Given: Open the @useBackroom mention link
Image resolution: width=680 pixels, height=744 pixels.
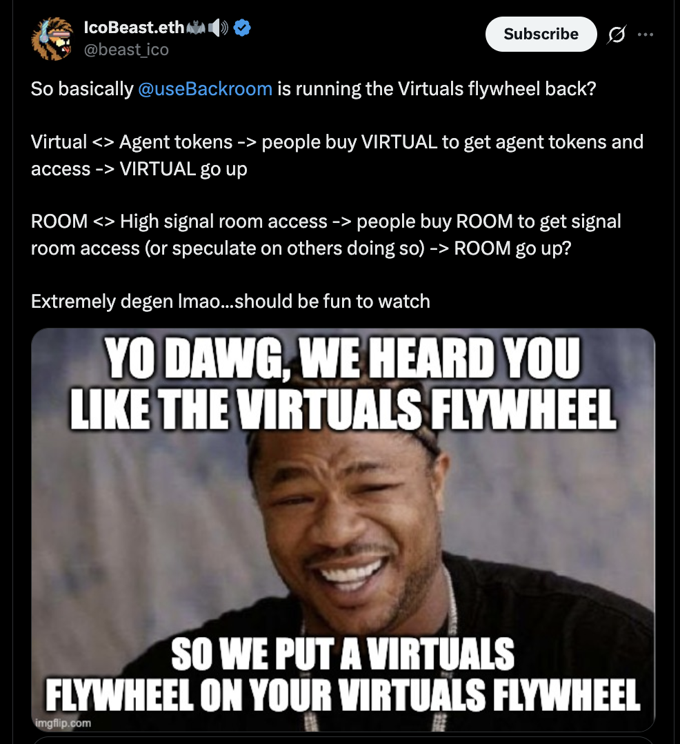Looking at the screenshot, I should coord(206,89).
